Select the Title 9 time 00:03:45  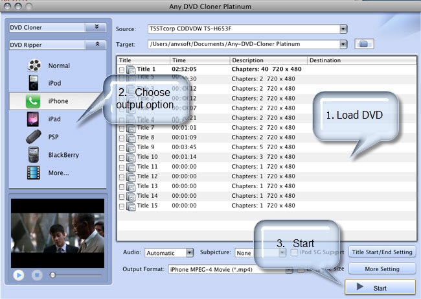184,147
